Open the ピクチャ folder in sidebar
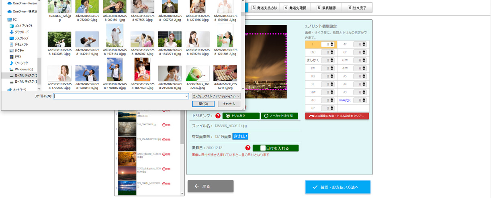The height and width of the screenshot is (198, 491). tap(19, 51)
